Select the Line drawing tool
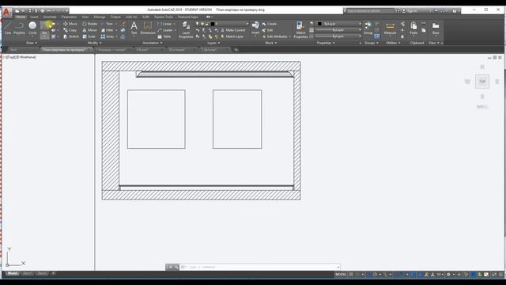Viewport: 506px width, 285px height. pos(7,28)
